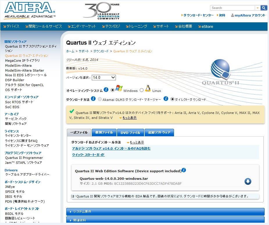Open SoC EDS sidebar link
Viewport: 269px width, 225px height.
12,107
